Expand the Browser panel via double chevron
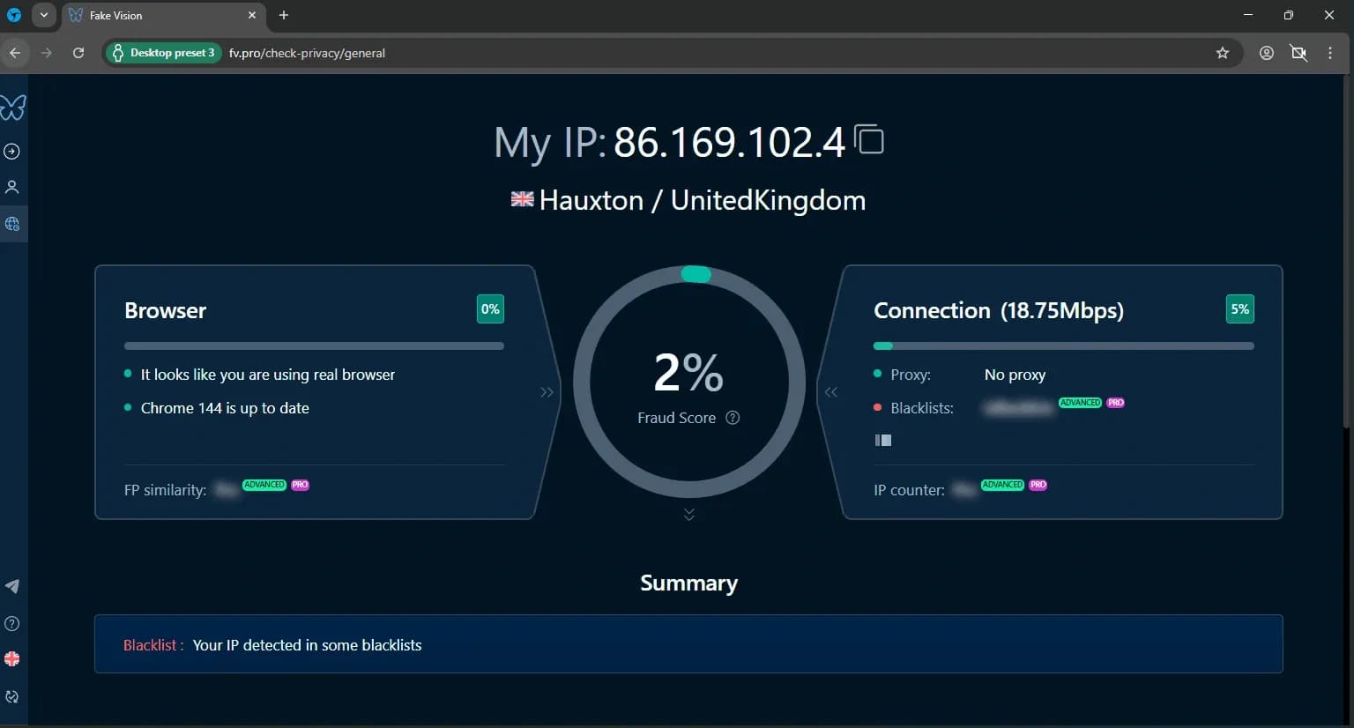The width and height of the screenshot is (1354, 728). click(547, 392)
